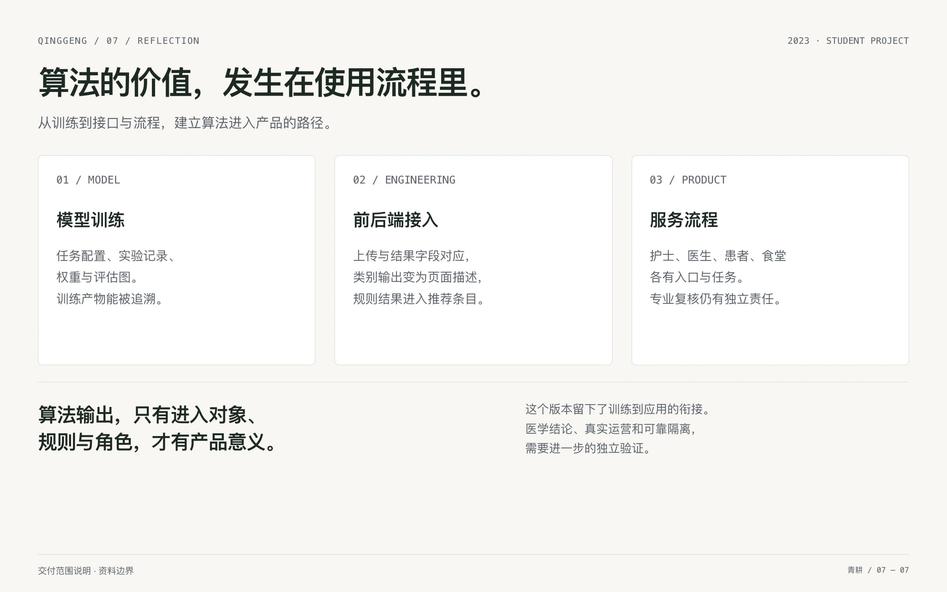The height and width of the screenshot is (592, 947).
Task: Click the line 各有入口与任务。
Action: [697, 277]
